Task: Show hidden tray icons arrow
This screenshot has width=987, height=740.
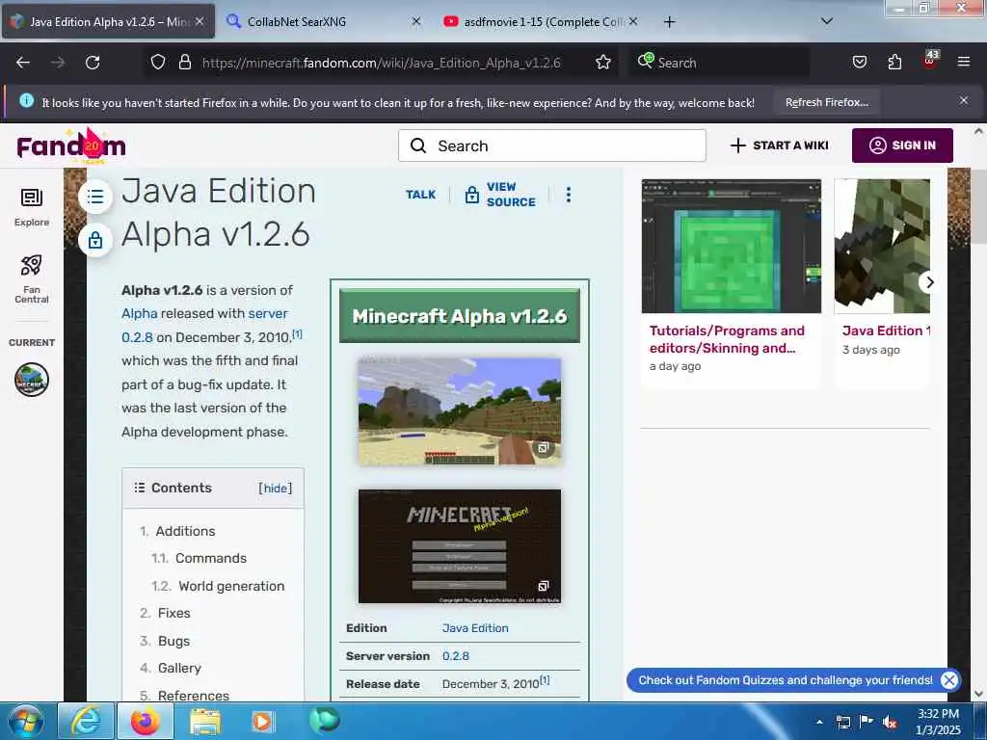Action: (819, 722)
